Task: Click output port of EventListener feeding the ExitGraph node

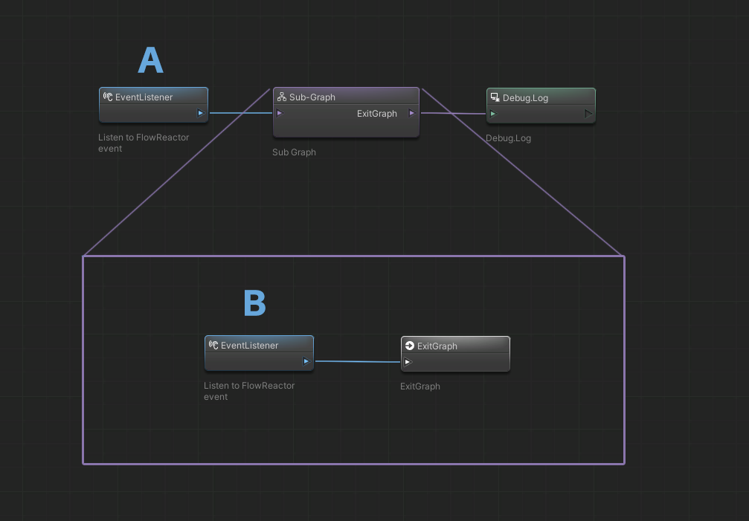Action: [x=306, y=362]
